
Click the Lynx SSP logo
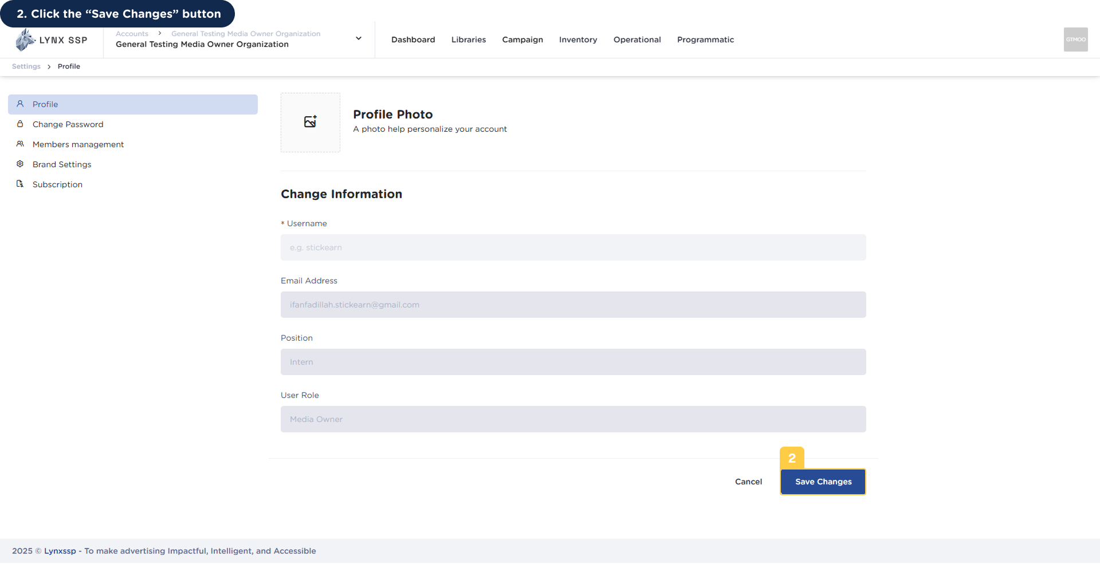click(52, 40)
